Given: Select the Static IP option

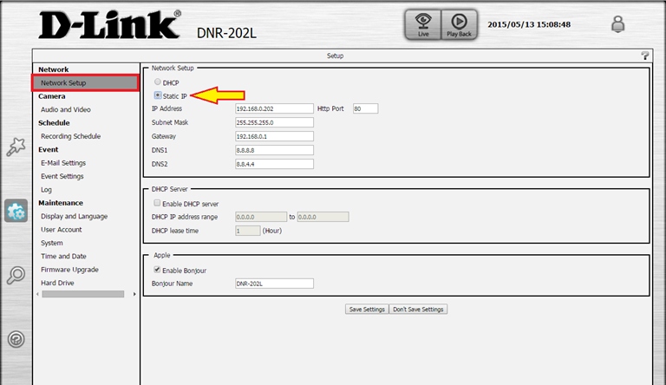Looking at the screenshot, I should coord(157,95).
